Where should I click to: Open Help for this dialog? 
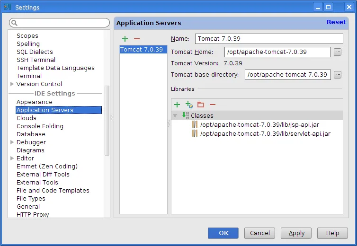coord(332,233)
